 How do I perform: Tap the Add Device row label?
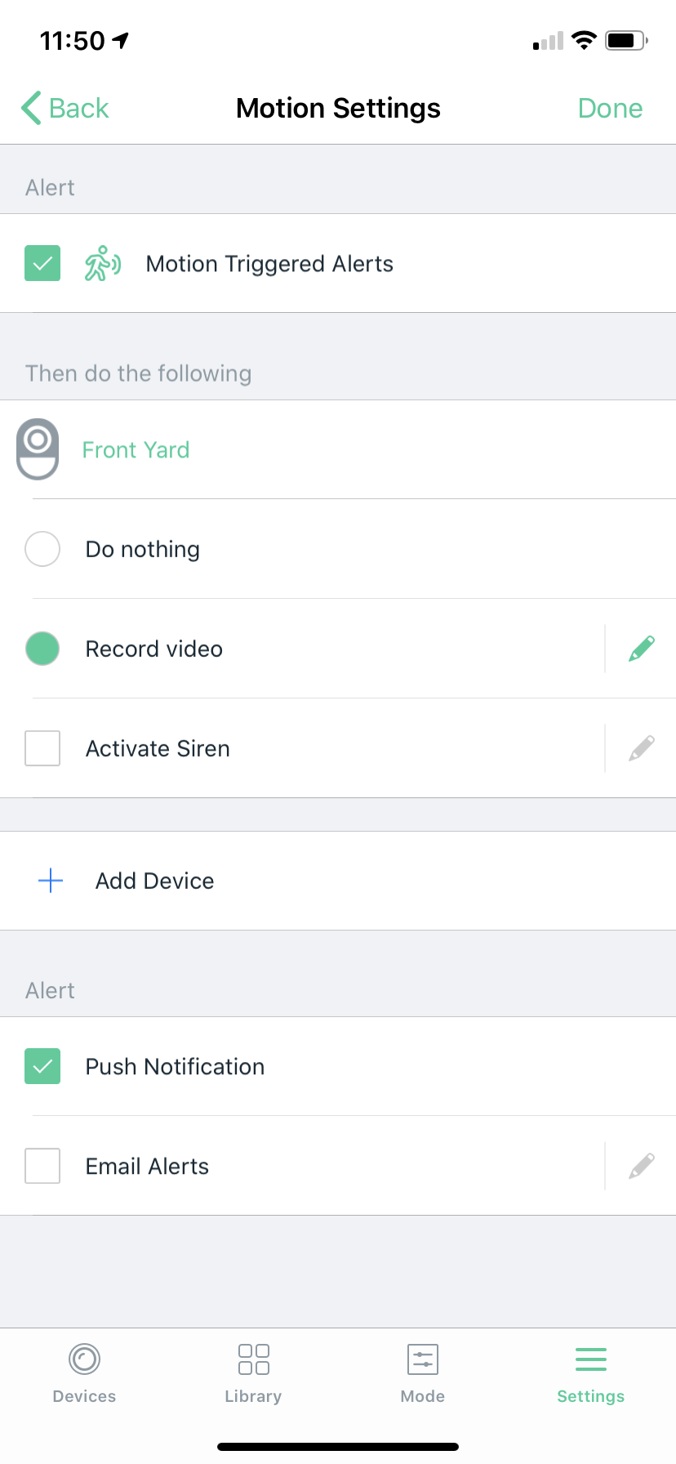(155, 881)
